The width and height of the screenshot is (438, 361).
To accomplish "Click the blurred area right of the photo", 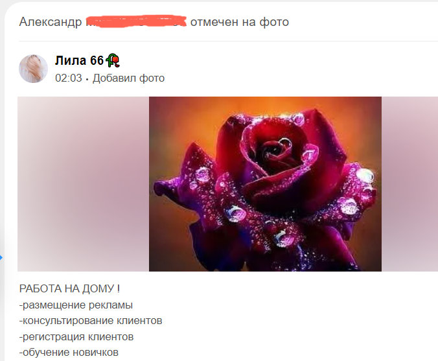I will click(409, 184).
